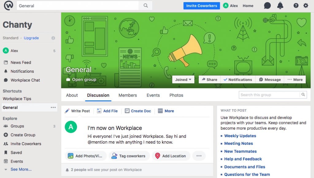This screenshot has width=314, height=178.
Task: Click the Workplace logo in the top left
Action: (8, 5)
